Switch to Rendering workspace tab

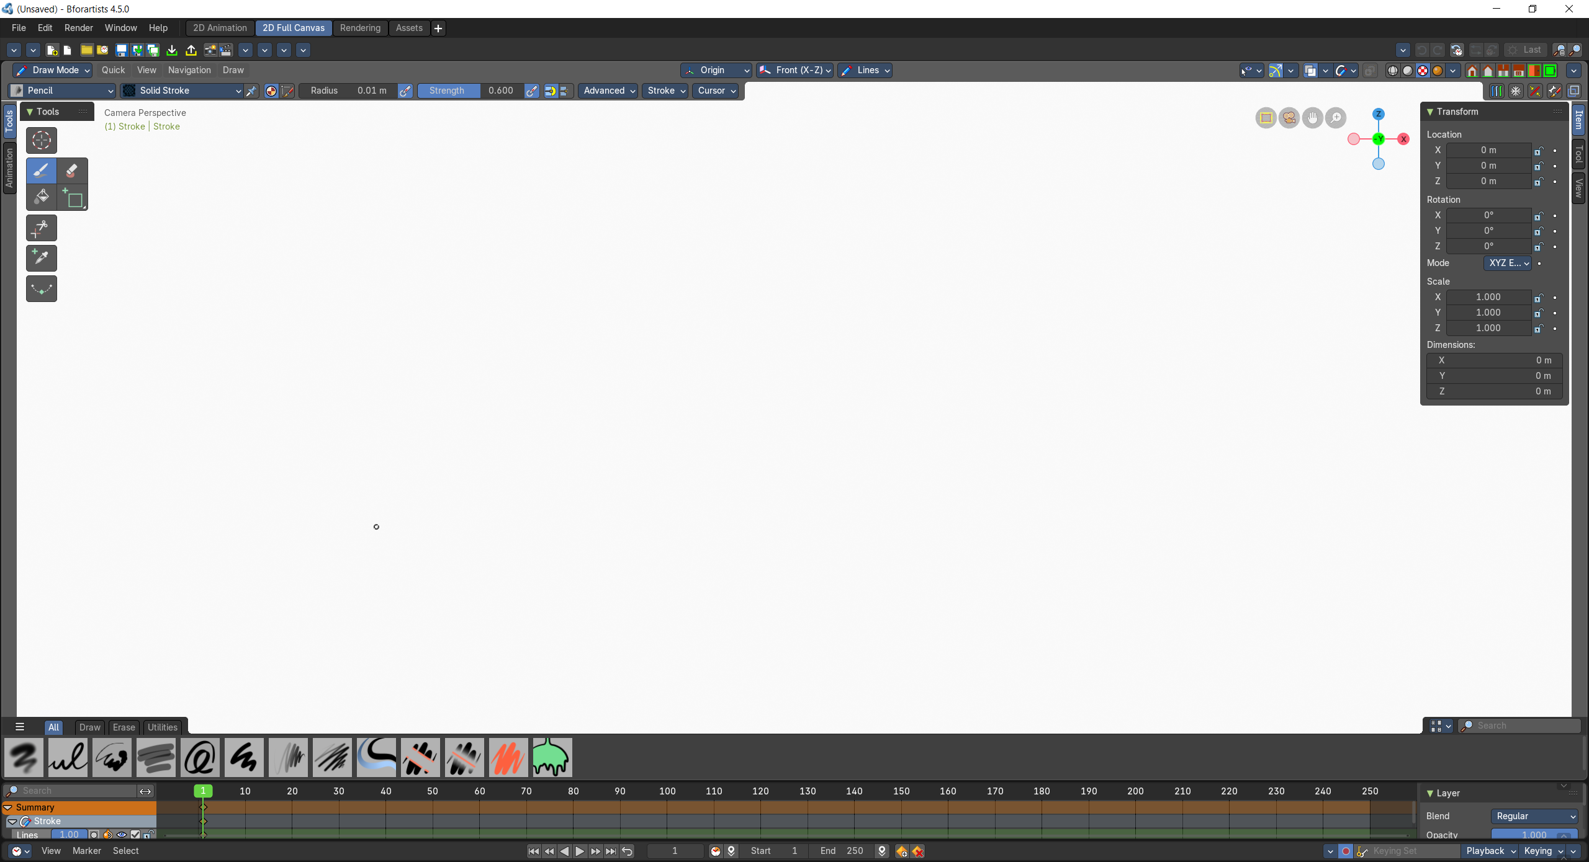coord(360,28)
